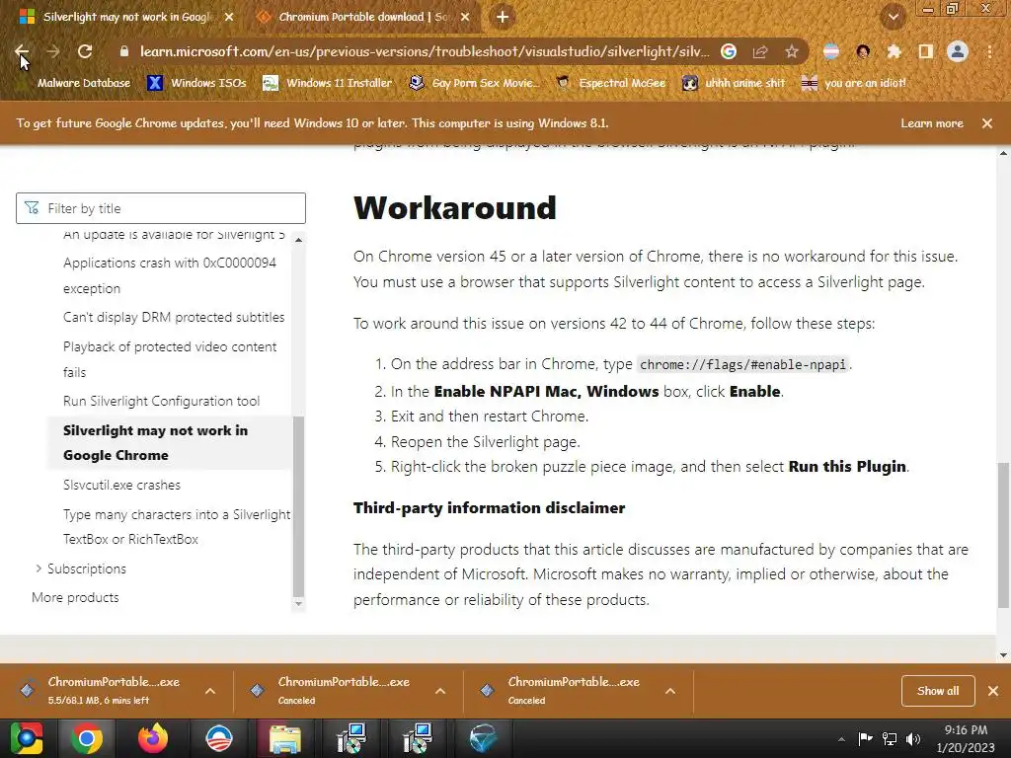Expand options for the second ChromiumPortable download
Viewport: 1011px width, 758px height.
[440, 691]
